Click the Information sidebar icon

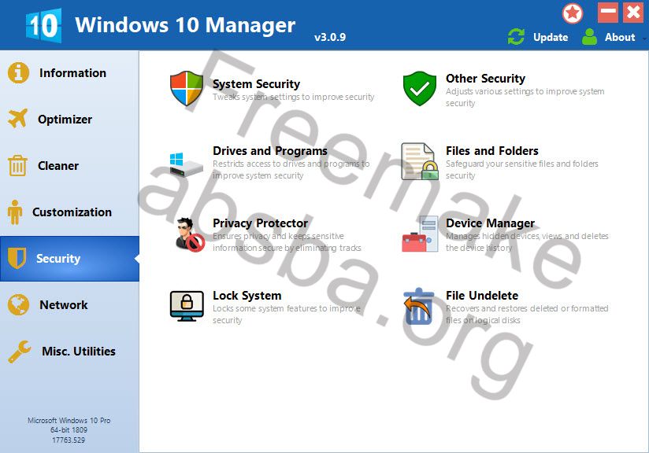tap(18, 72)
